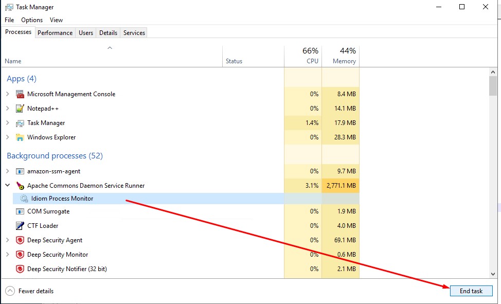Click the Notepad++ app icon
The height and width of the screenshot is (304, 501).
pyautogui.click(x=20, y=109)
